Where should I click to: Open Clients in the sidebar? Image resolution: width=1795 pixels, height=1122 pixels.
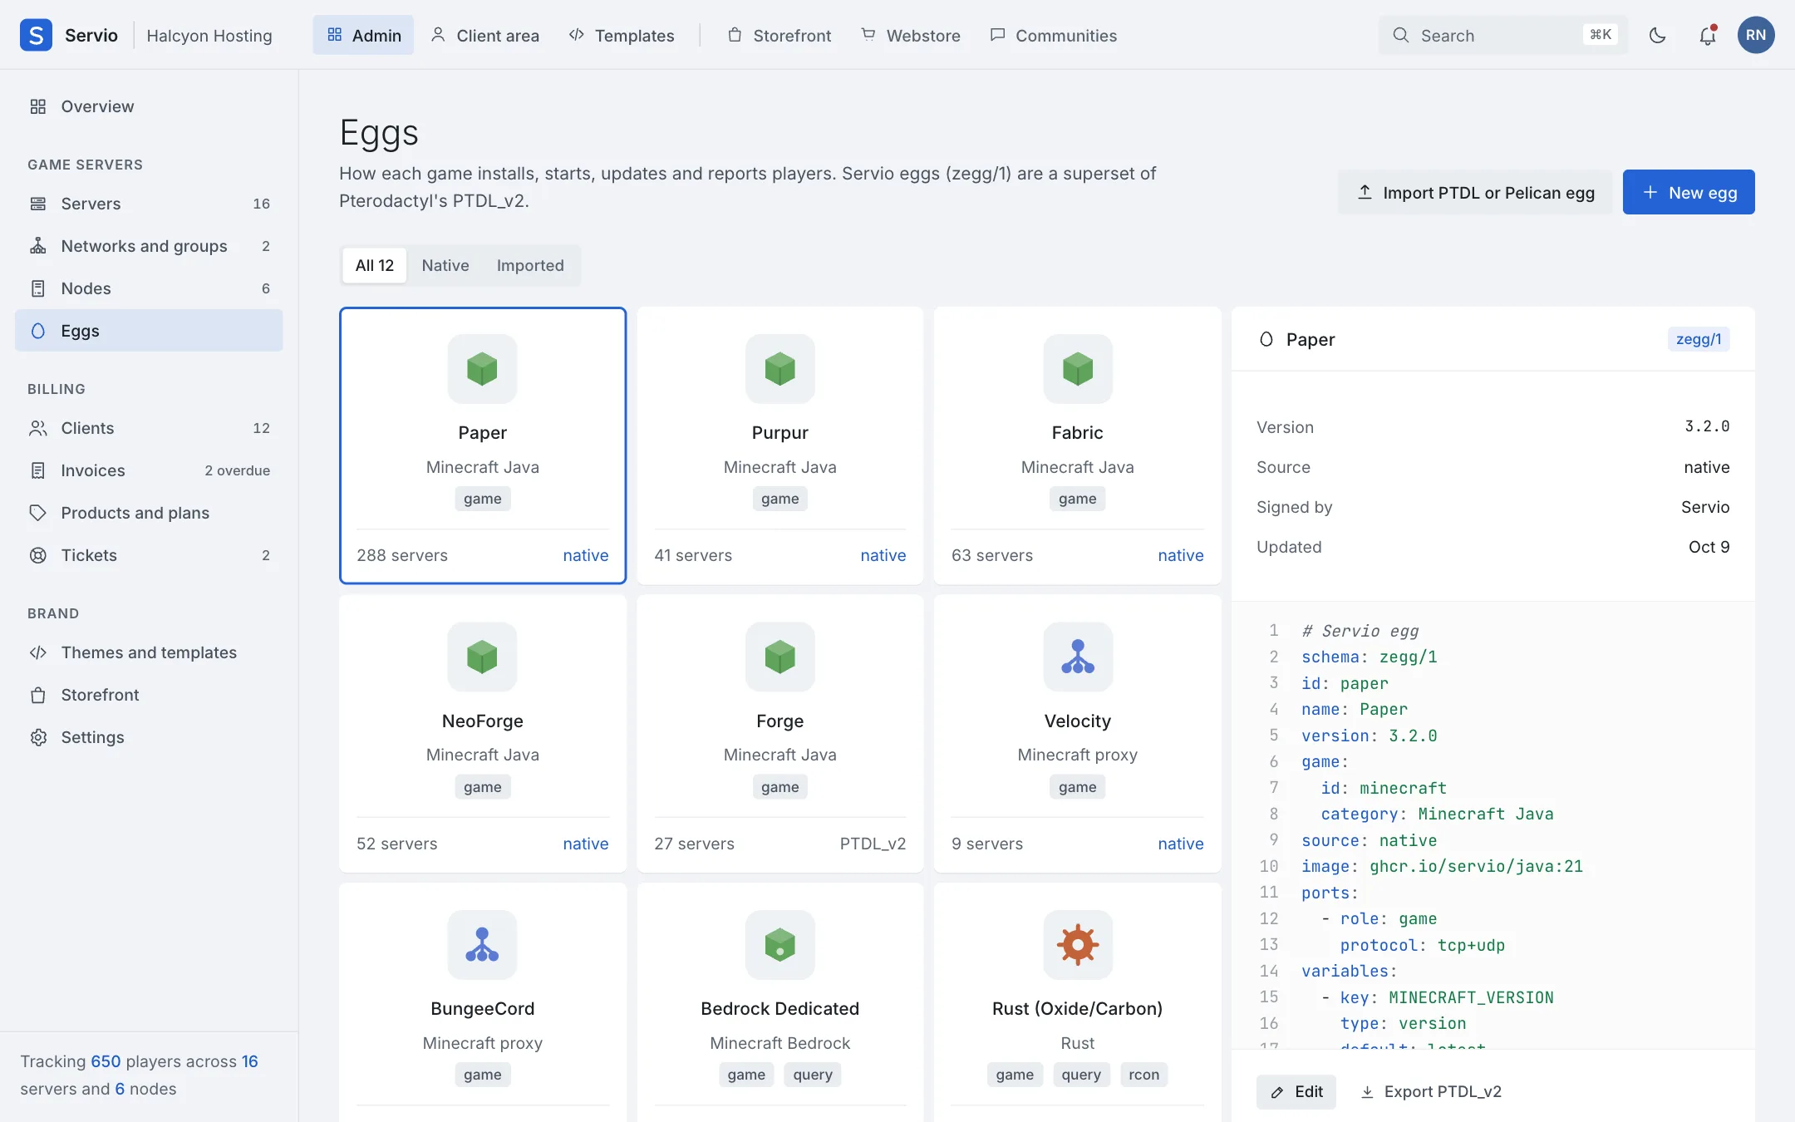point(149,428)
